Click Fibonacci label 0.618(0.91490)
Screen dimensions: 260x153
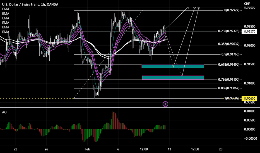tap(229, 65)
